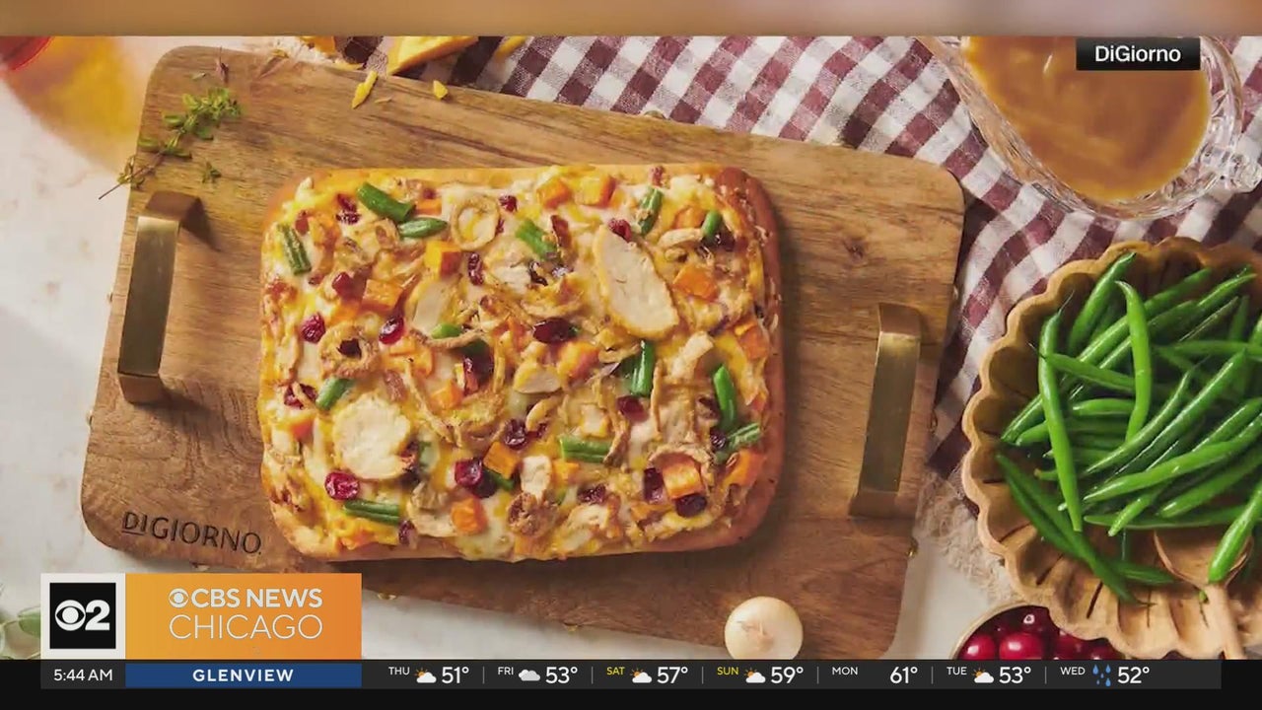Click the small white onion
Image resolution: width=1262 pixels, height=710 pixels.
[x=763, y=627]
